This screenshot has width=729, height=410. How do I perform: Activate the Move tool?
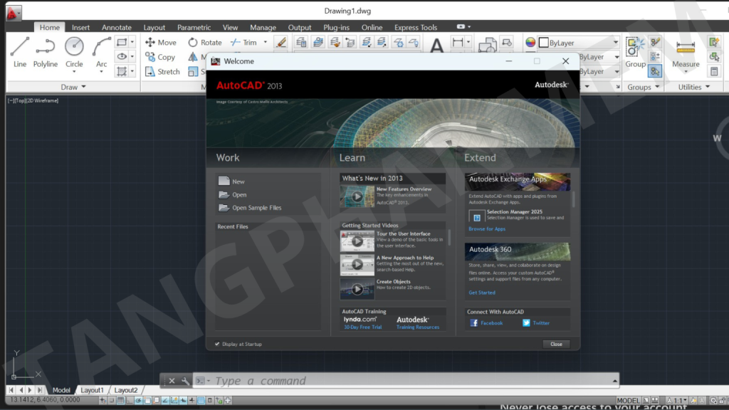click(160, 43)
